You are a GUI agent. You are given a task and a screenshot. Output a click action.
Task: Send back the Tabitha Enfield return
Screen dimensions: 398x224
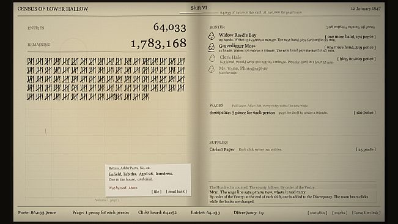click(x=176, y=192)
